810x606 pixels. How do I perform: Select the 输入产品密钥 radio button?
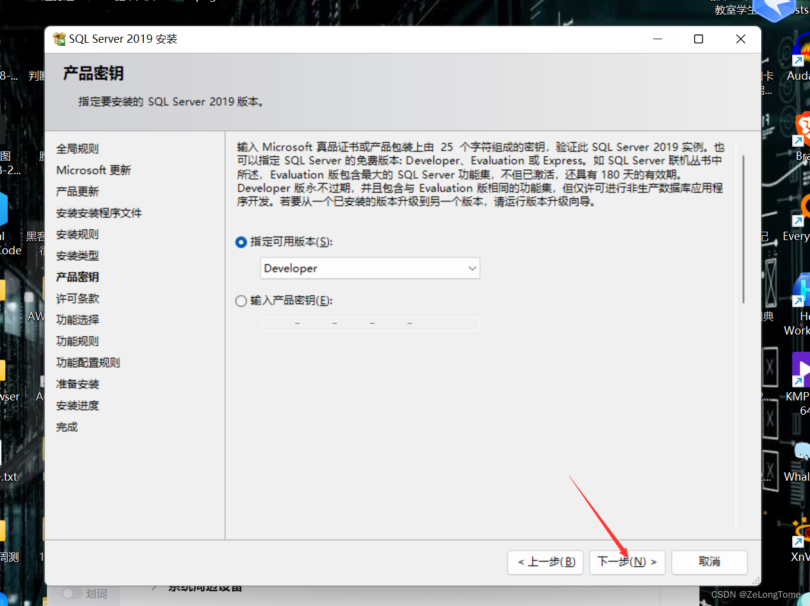[241, 301]
